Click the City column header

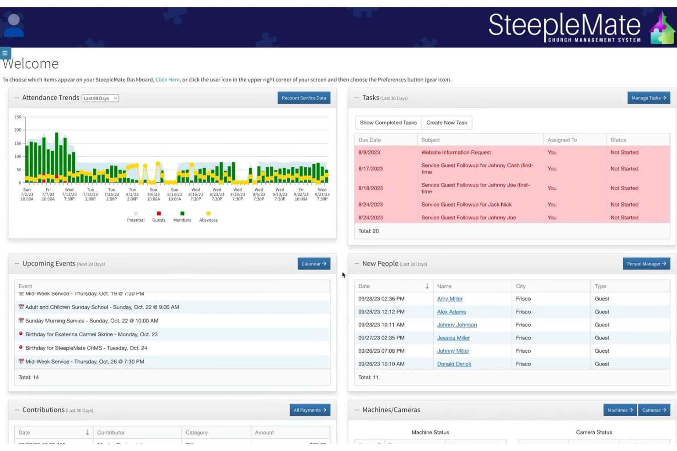click(551, 286)
